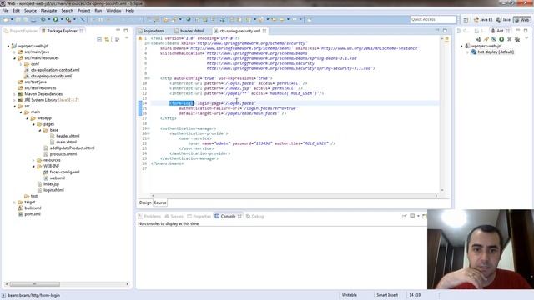
Task: Click the Writable status bar entry
Action: 349,295
